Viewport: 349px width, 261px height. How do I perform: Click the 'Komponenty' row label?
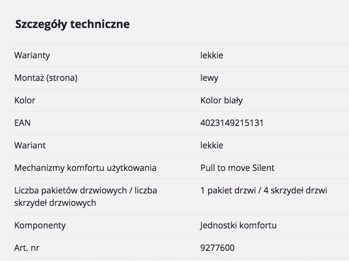(40, 226)
